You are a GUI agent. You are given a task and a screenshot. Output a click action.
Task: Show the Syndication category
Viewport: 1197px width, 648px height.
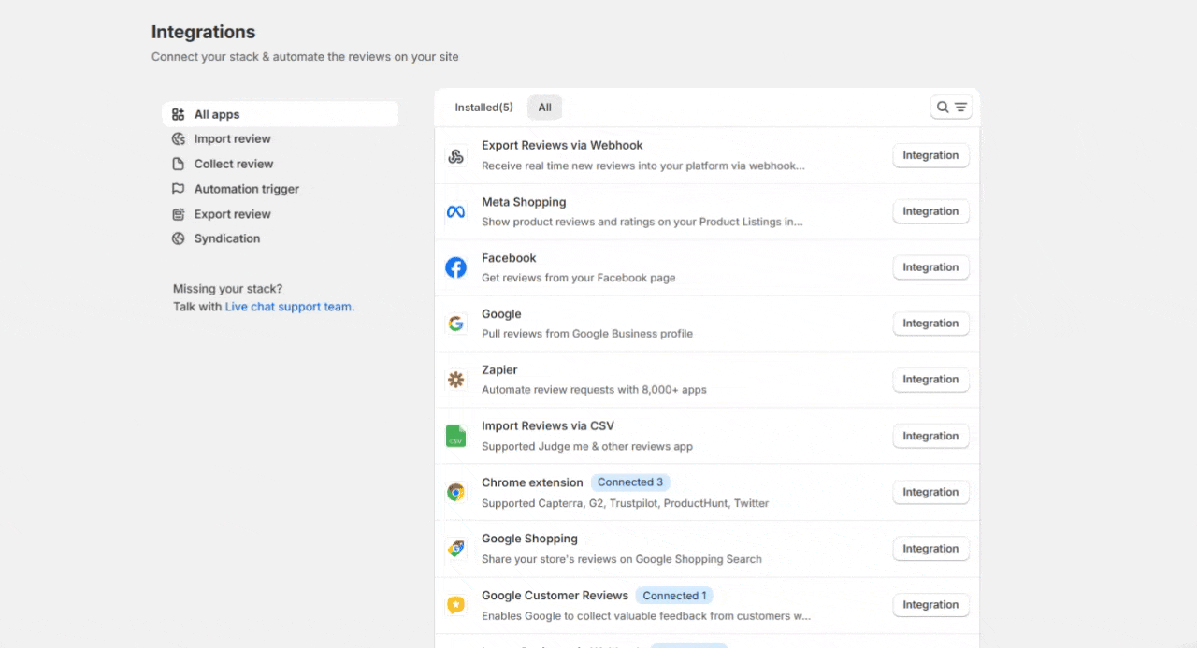coord(226,238)
